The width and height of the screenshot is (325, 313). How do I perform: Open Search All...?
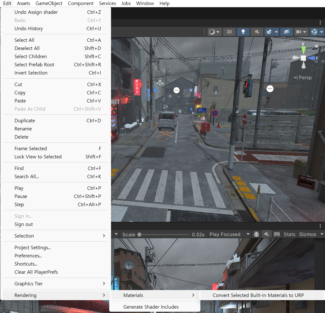tap(56, 177)
